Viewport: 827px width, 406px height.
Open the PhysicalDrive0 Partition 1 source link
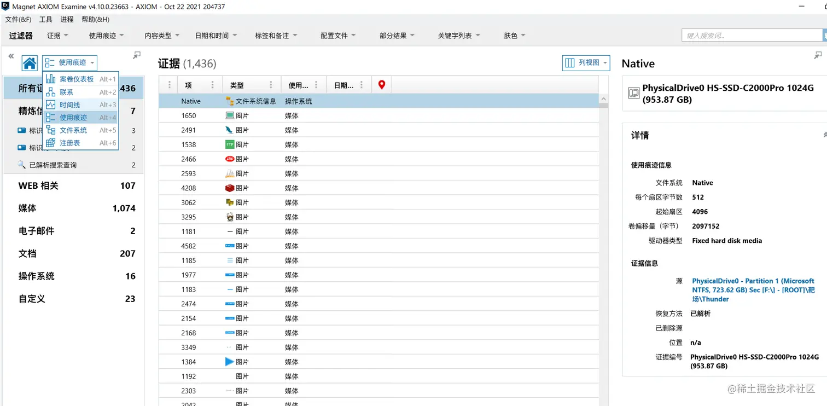click(x=753, y=290)
